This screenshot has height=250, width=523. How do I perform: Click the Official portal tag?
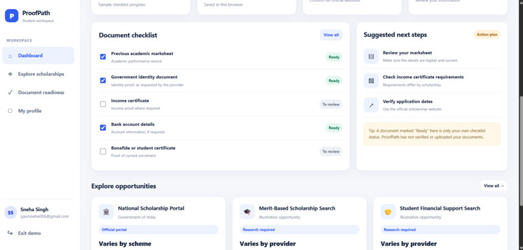(x=158, y=230)
